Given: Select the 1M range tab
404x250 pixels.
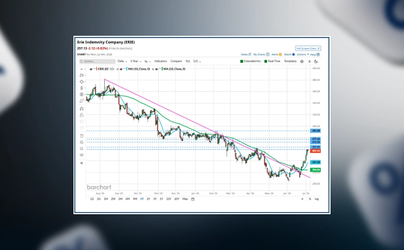Looking at the screenshot, I should click(x=106, y=199).
